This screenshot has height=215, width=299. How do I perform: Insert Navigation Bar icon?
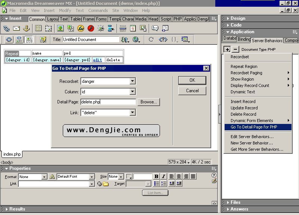(x=111, y=29)
